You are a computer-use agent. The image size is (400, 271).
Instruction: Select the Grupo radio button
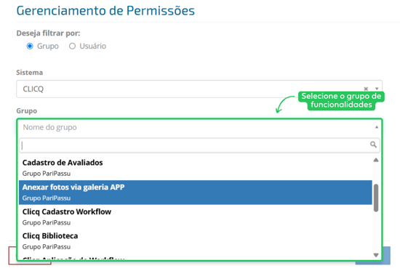pyautogui.click(x=30, y=46)
